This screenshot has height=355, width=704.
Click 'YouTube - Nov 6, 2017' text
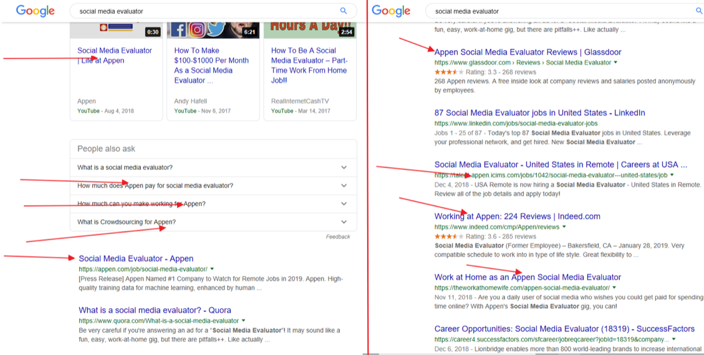tap(203, 111)
